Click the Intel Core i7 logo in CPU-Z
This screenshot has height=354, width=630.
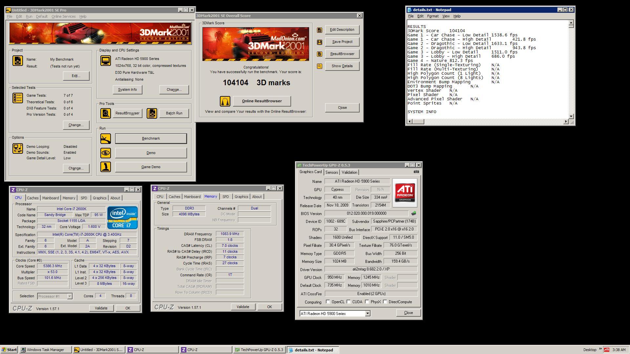122,218
